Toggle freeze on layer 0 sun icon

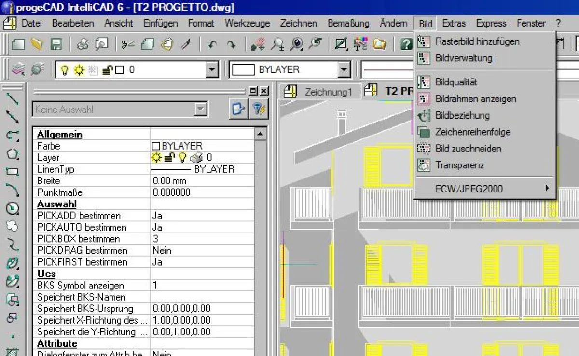point(79,69)
